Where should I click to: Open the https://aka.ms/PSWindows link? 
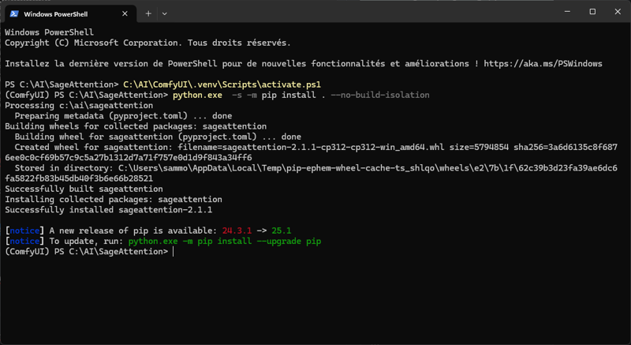coord(543,64)
